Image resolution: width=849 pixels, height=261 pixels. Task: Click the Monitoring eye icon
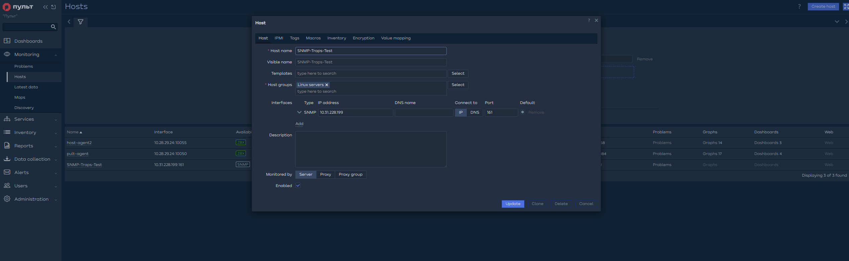click(7, 54)
